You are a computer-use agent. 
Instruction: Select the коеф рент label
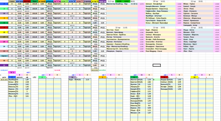click(4, 70)
